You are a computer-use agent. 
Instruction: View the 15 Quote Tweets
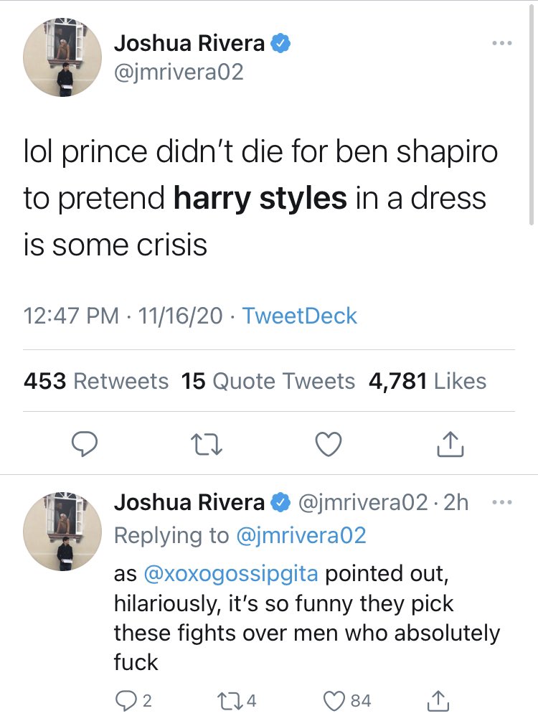coord(268,381)
